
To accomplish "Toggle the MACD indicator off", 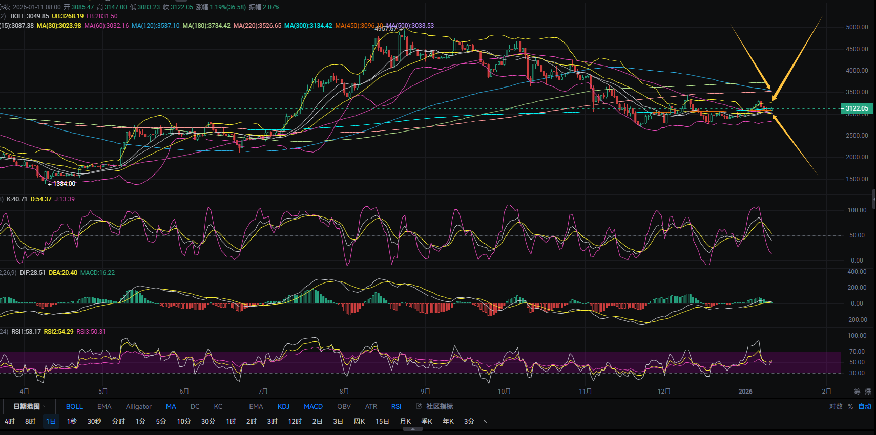I will pos(313,406).
